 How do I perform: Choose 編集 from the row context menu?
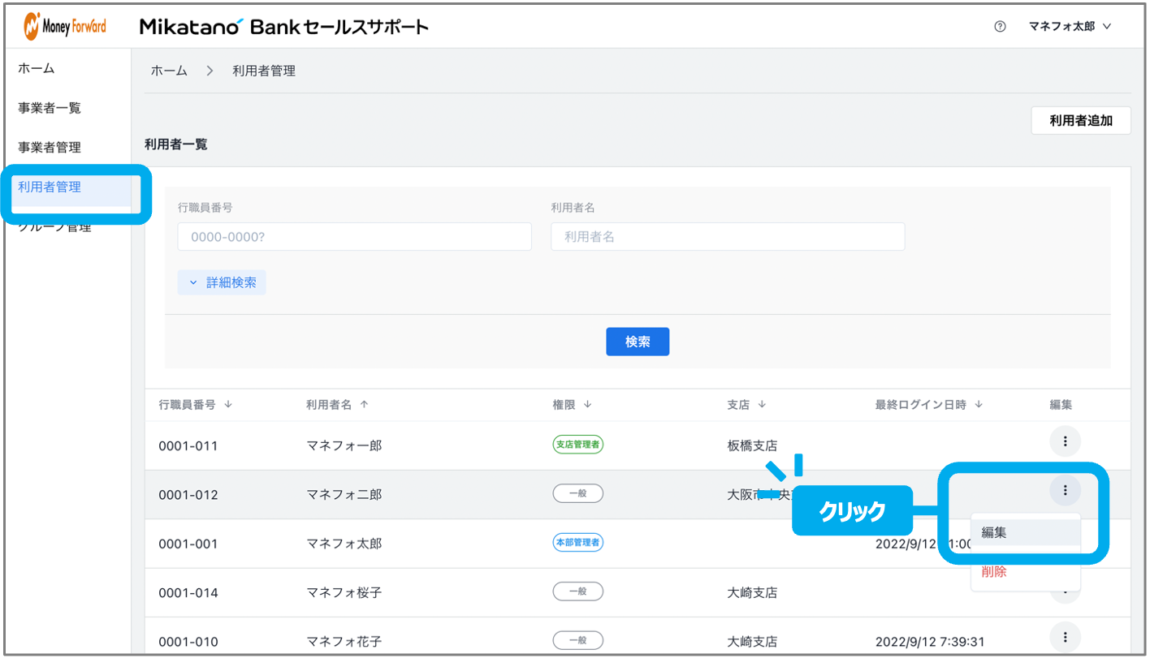tap(1026, 532)
